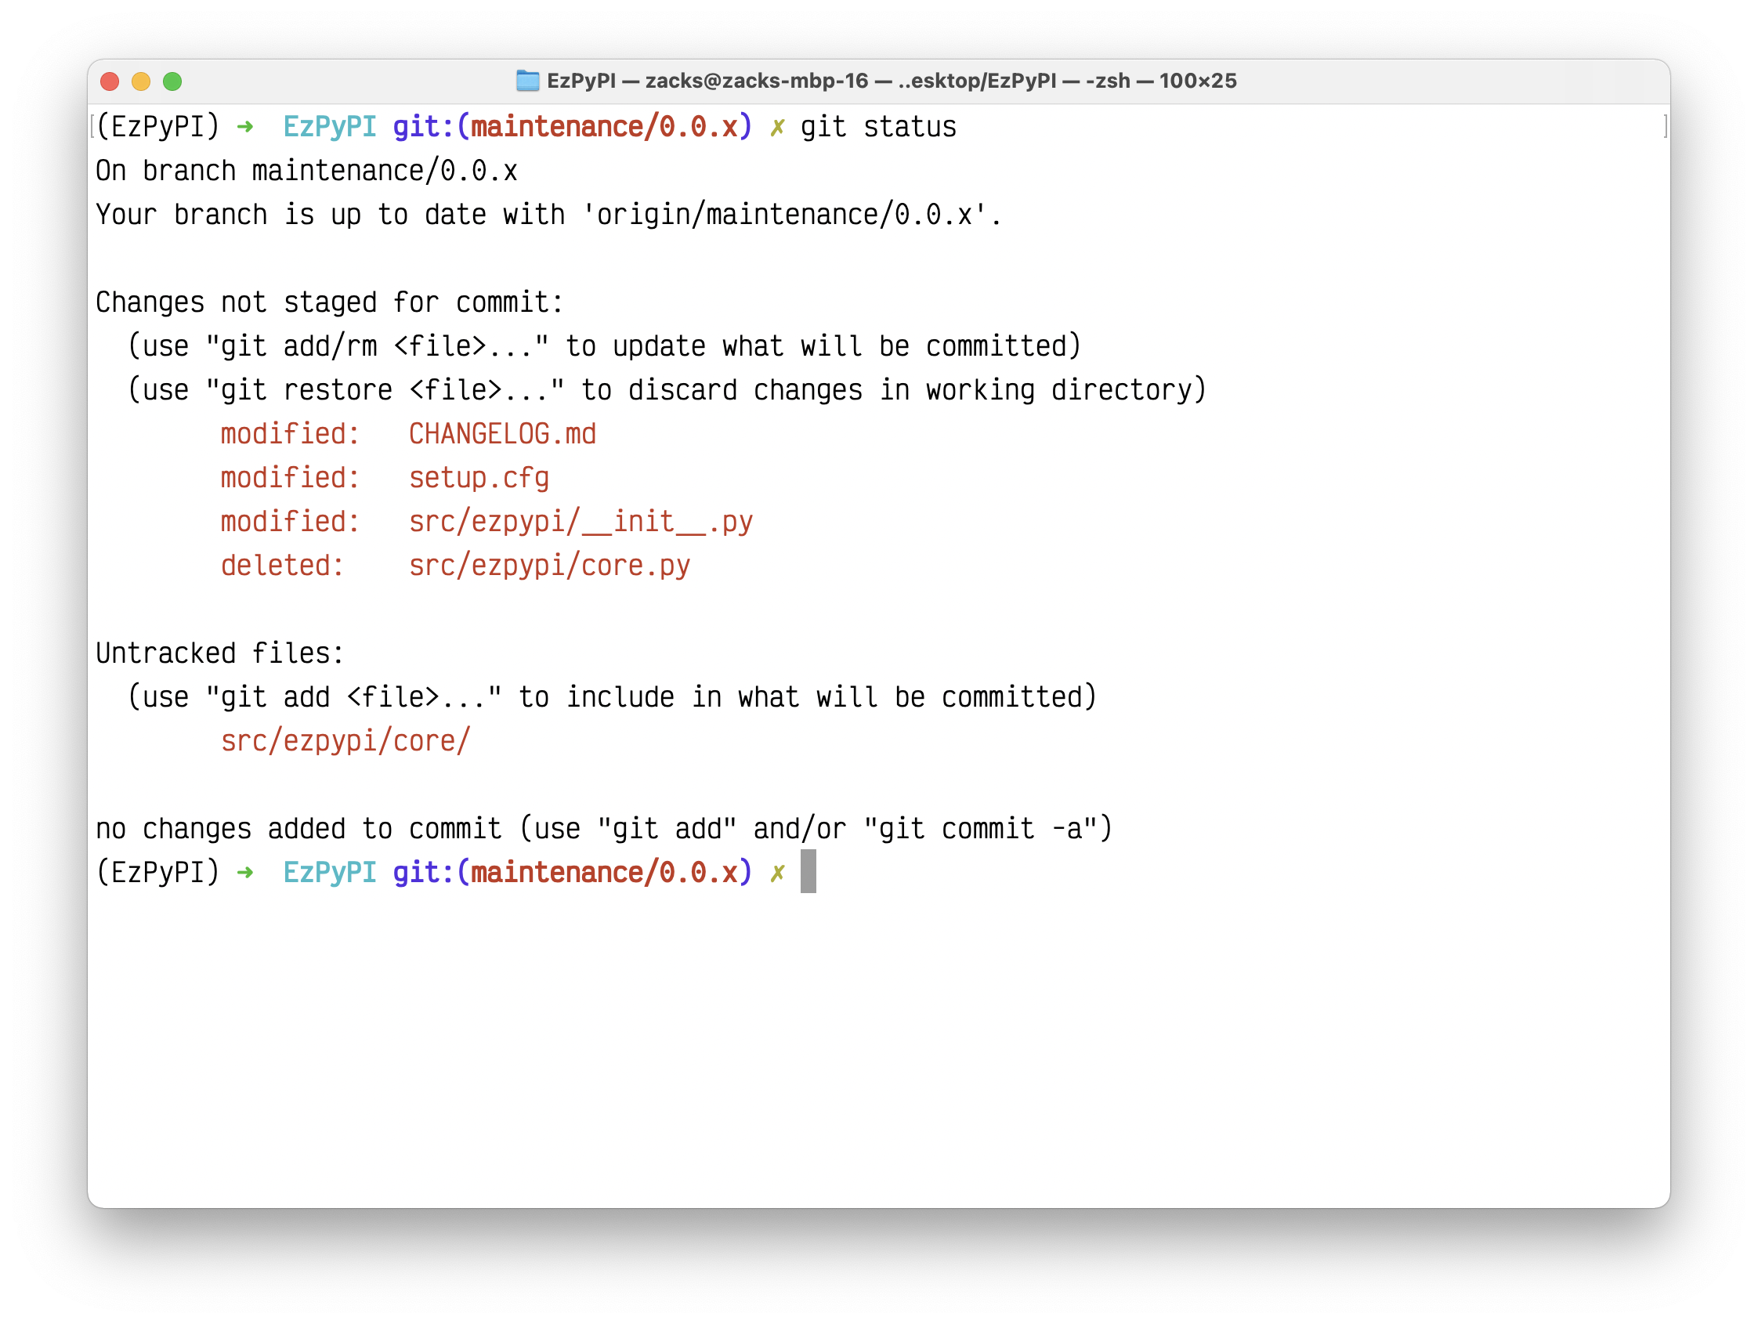The image size is (1758, 1324).
Task: Click the green arrow on the bottom prompt line
Action: (x=244, y=873)
